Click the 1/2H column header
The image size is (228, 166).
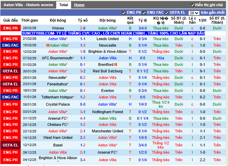(x=202, y=20)
